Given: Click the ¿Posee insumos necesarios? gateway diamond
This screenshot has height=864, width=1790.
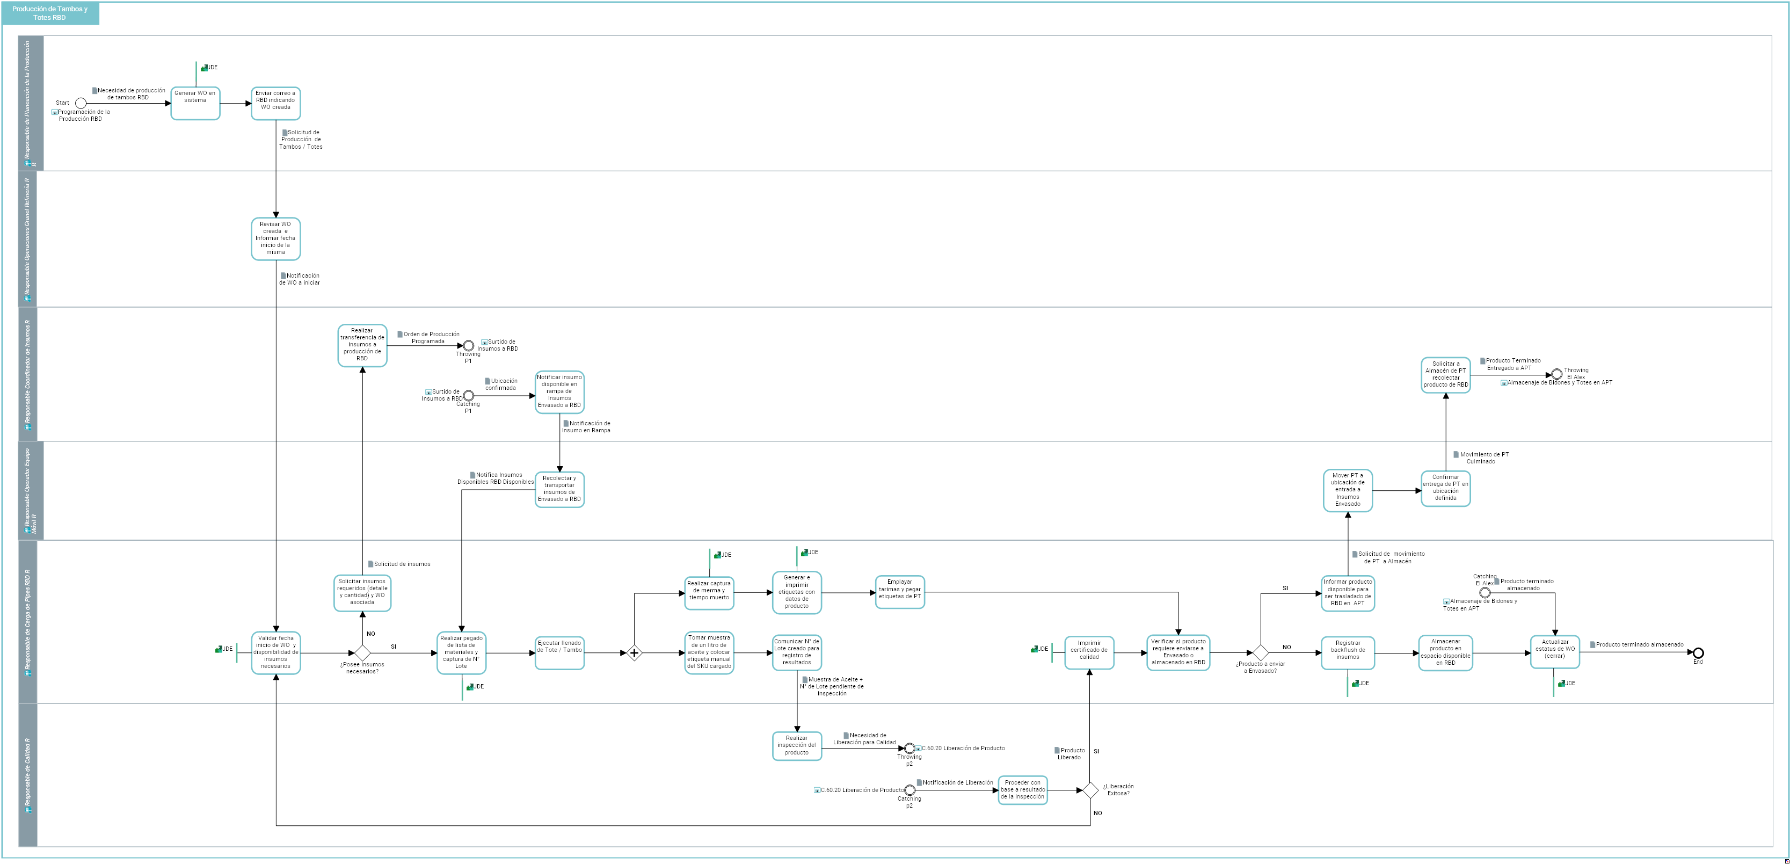Looking at the screenshot, I should pos(363,652).
